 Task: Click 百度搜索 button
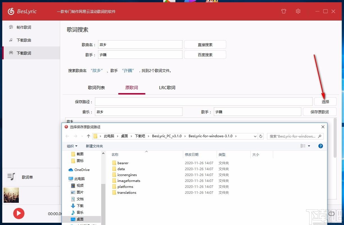click(x=205, y=55)
